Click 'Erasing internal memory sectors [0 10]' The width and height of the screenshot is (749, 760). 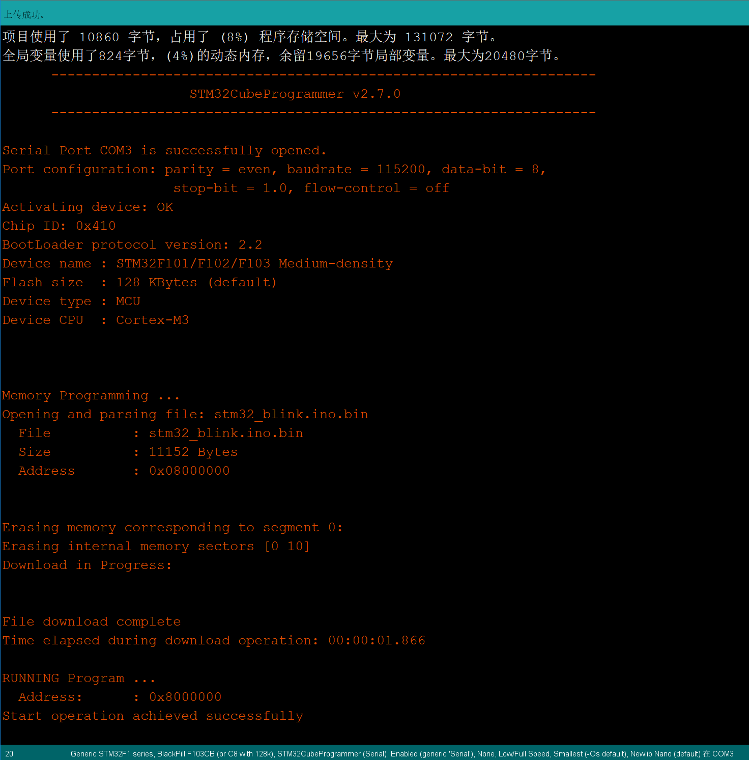(156, 547)
